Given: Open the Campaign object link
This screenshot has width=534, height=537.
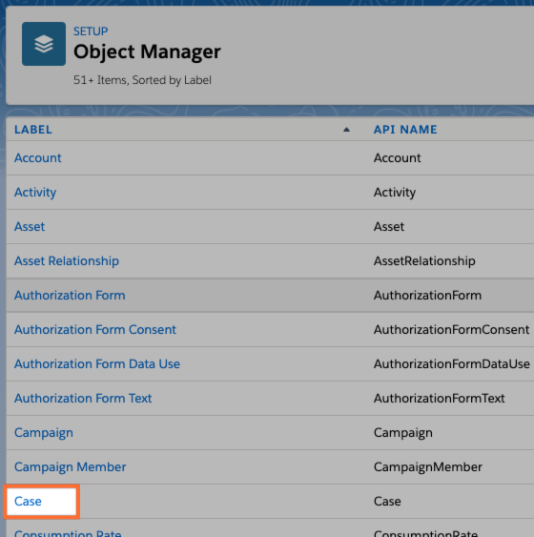Looking at the screenshot, I should [44, 433].
